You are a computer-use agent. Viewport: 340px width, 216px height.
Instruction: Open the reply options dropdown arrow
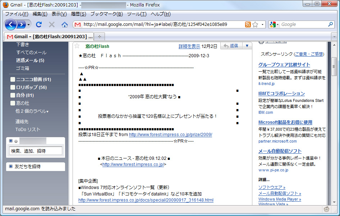click(247, 46)
